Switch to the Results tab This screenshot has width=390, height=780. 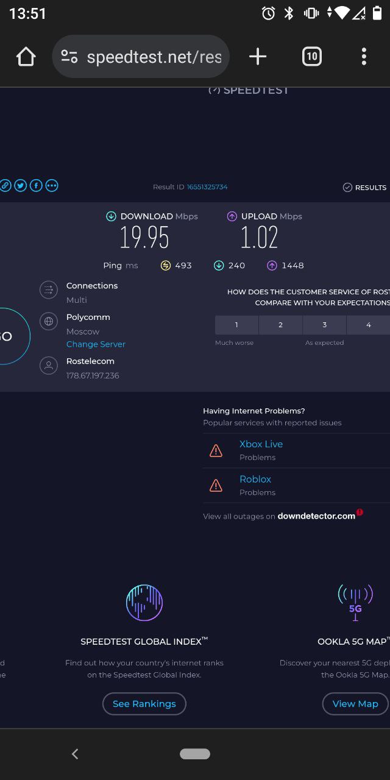pyautogui.click(x=364, y=188)
